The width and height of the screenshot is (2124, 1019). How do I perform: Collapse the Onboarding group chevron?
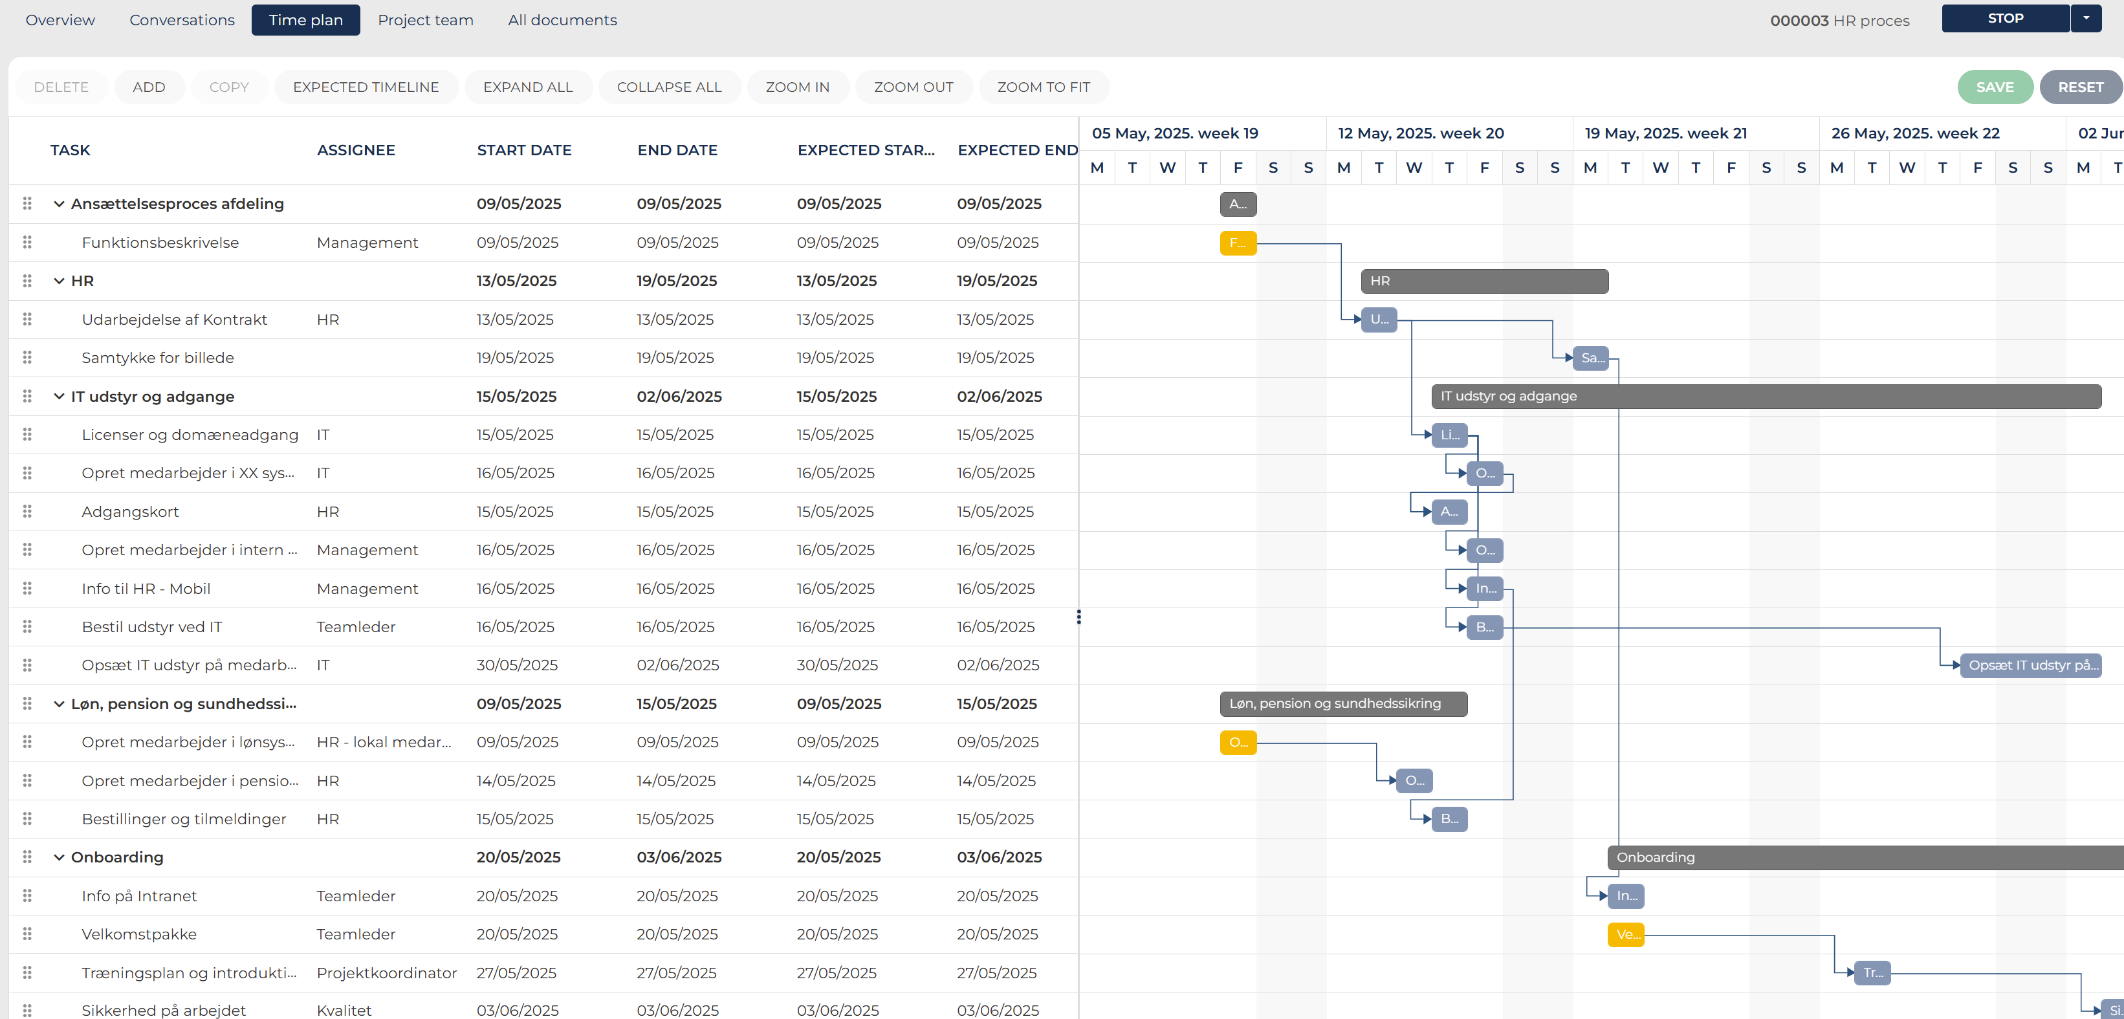(x=58, y=857)
